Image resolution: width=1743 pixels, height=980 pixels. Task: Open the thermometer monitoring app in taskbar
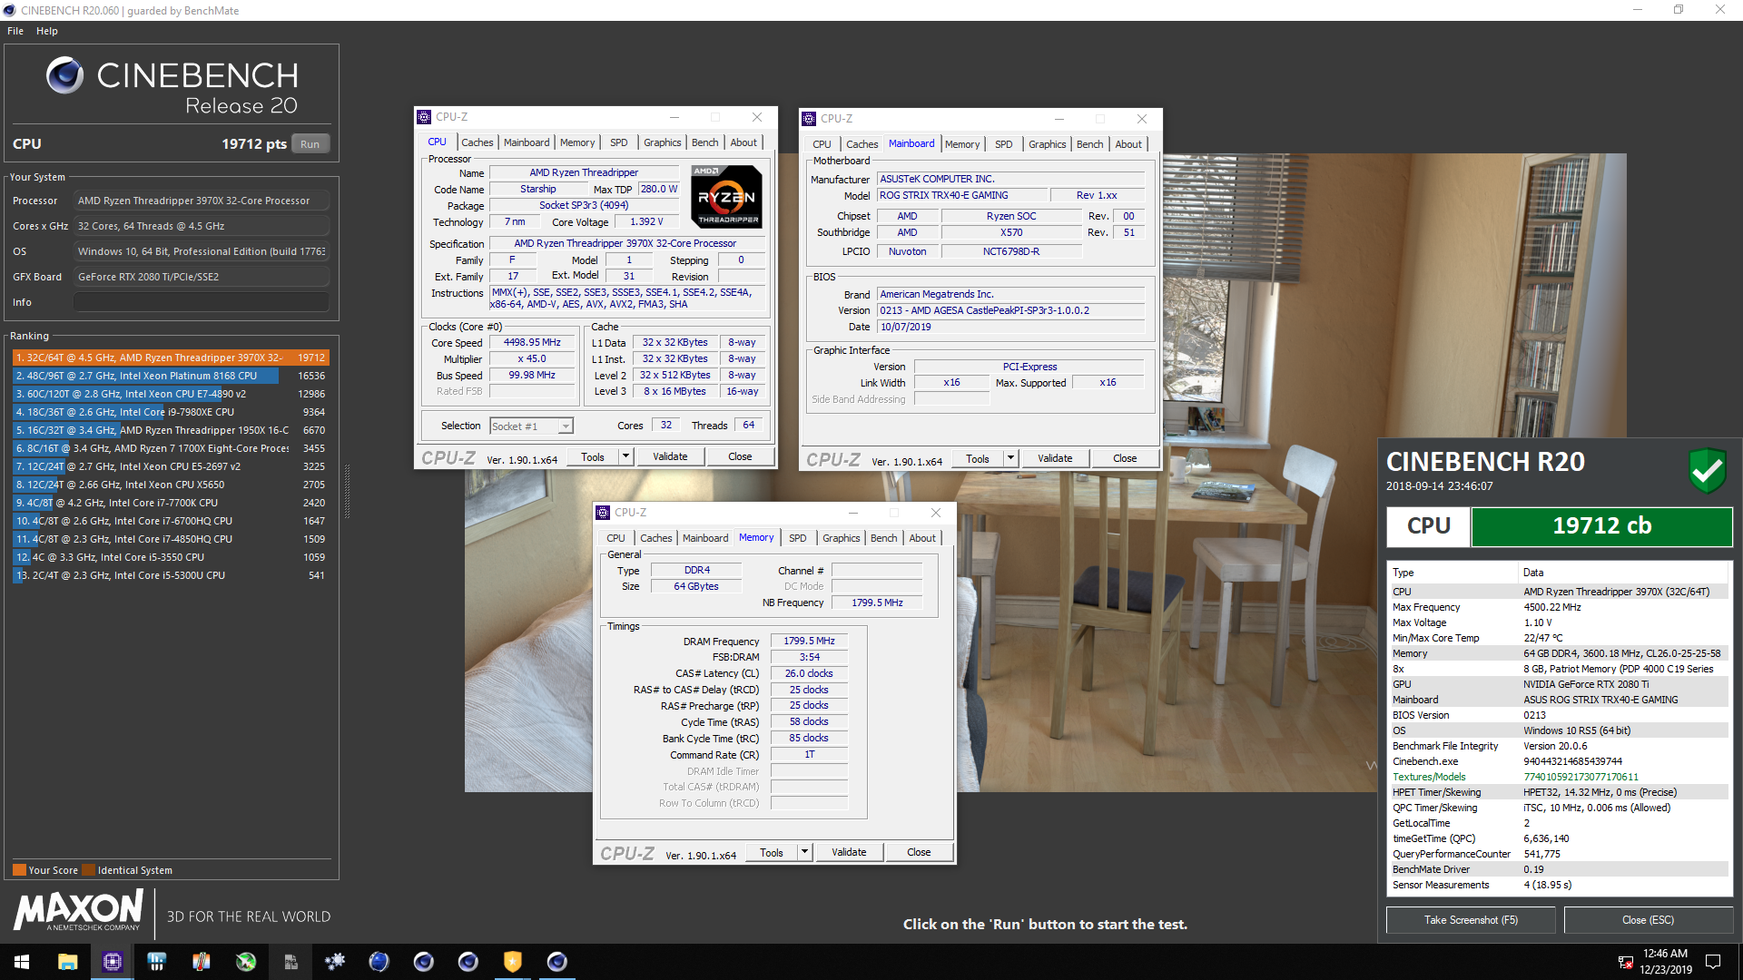[202, 962]
